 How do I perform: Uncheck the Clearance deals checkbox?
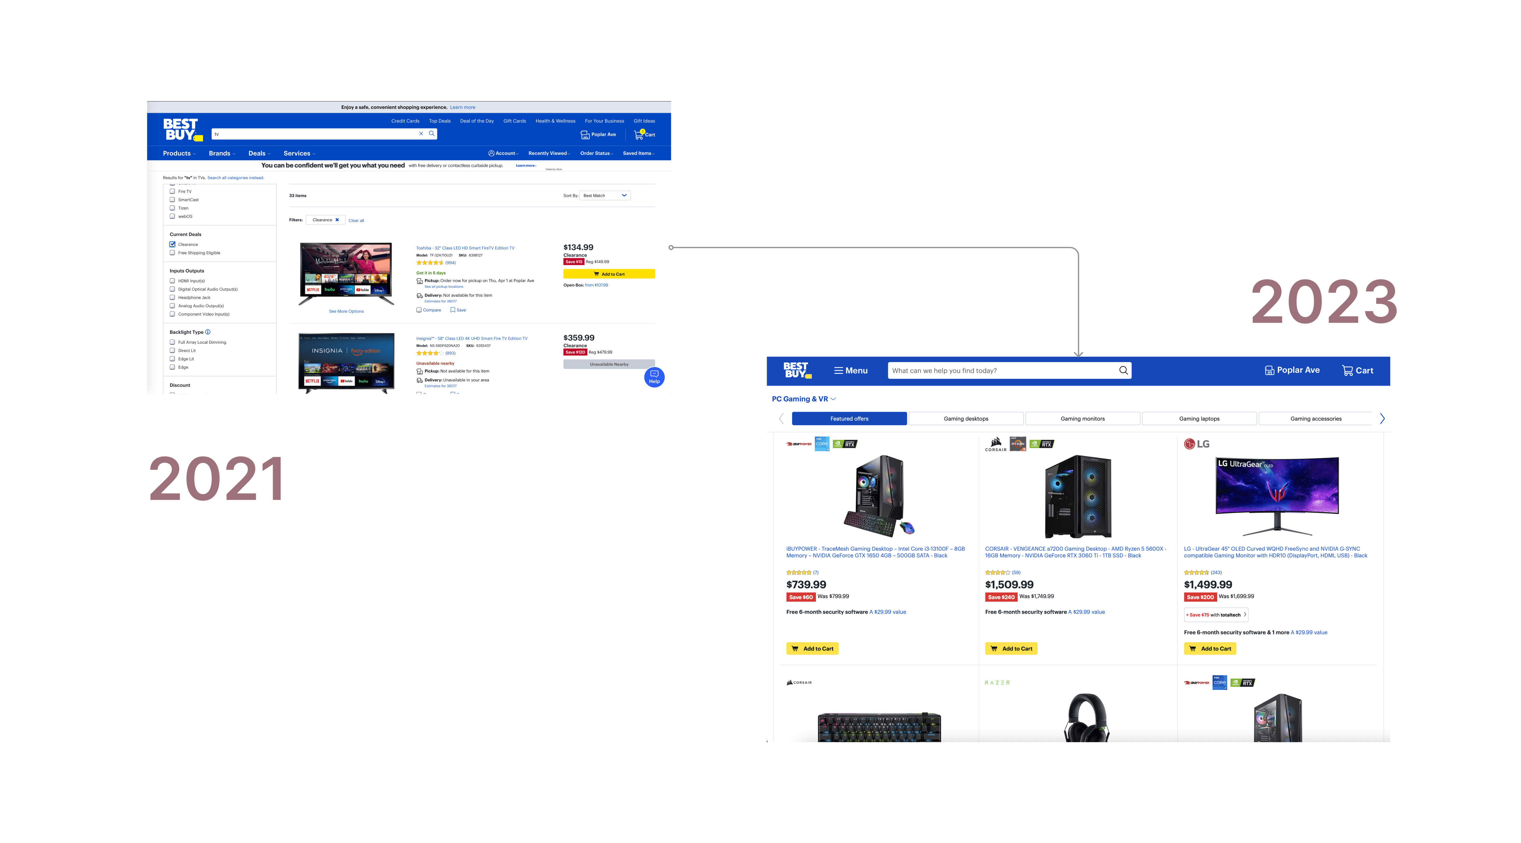[172, 244]
